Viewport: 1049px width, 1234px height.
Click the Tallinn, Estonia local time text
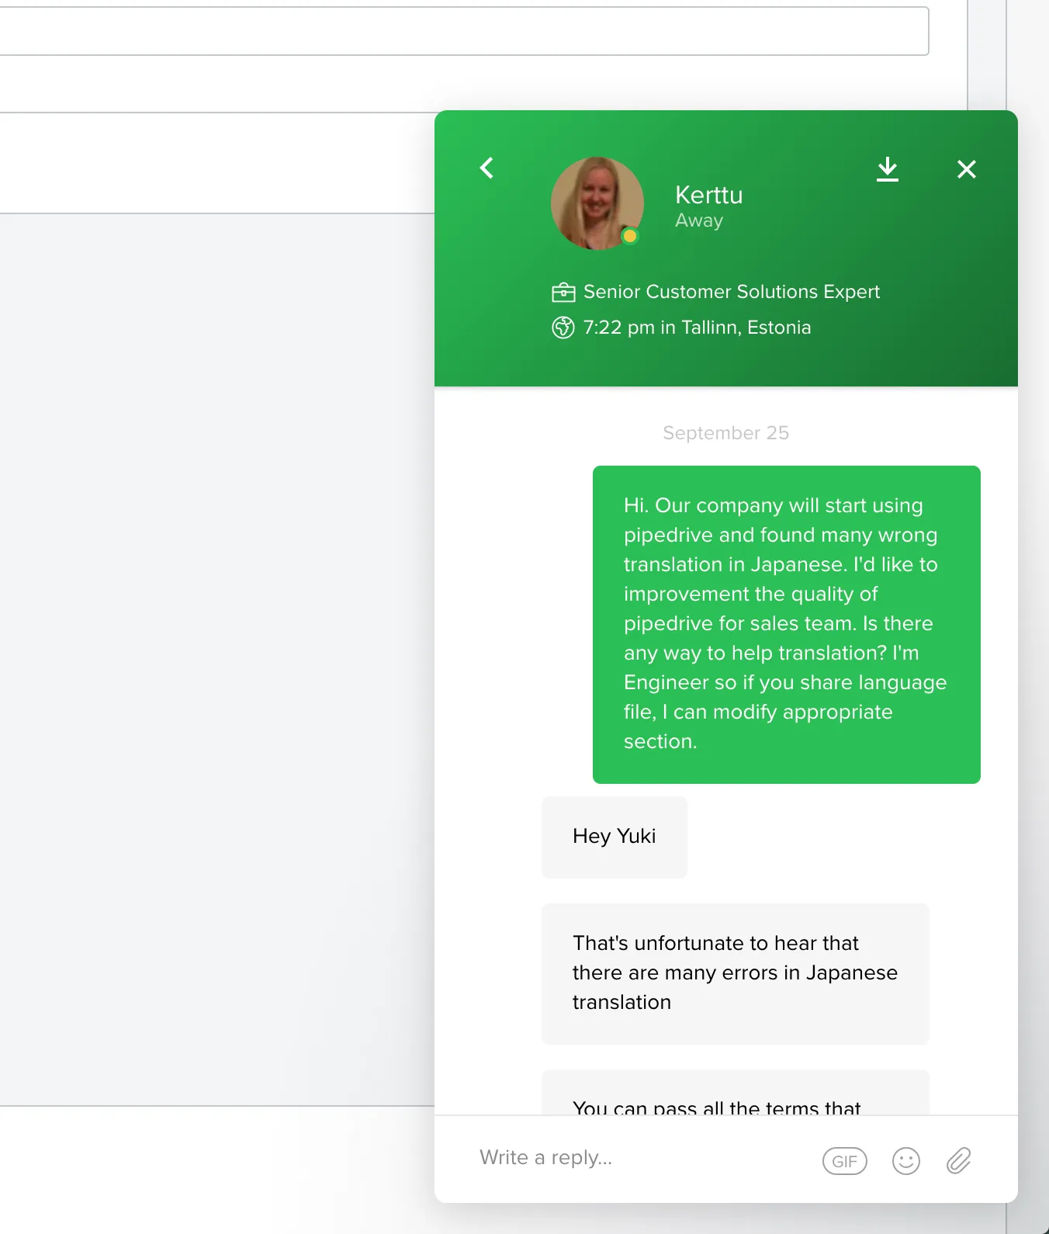(697, 328)
